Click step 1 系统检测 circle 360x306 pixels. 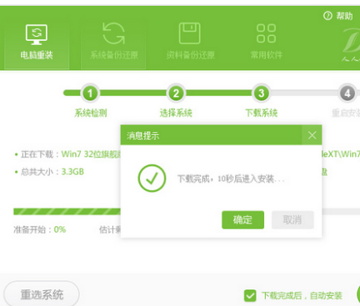(90, 93)
